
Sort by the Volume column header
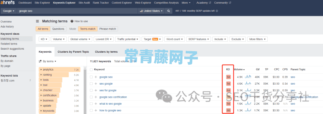[x=239, y=70]
